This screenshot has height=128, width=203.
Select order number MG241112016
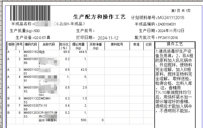[171, 18]
